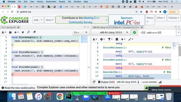Click the PC-lint sponsor logo

click(133, 23)
